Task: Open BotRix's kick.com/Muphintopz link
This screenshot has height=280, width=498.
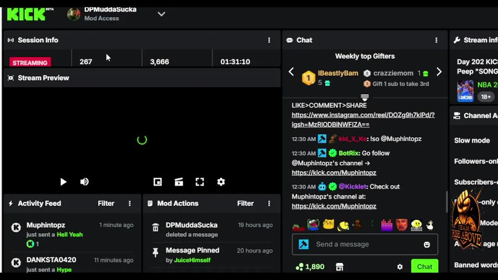Action: point(334,173)
